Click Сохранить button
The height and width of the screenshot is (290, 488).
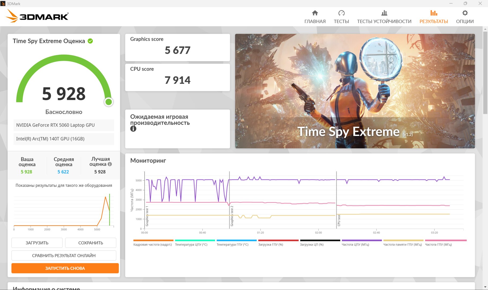[91, 243]
